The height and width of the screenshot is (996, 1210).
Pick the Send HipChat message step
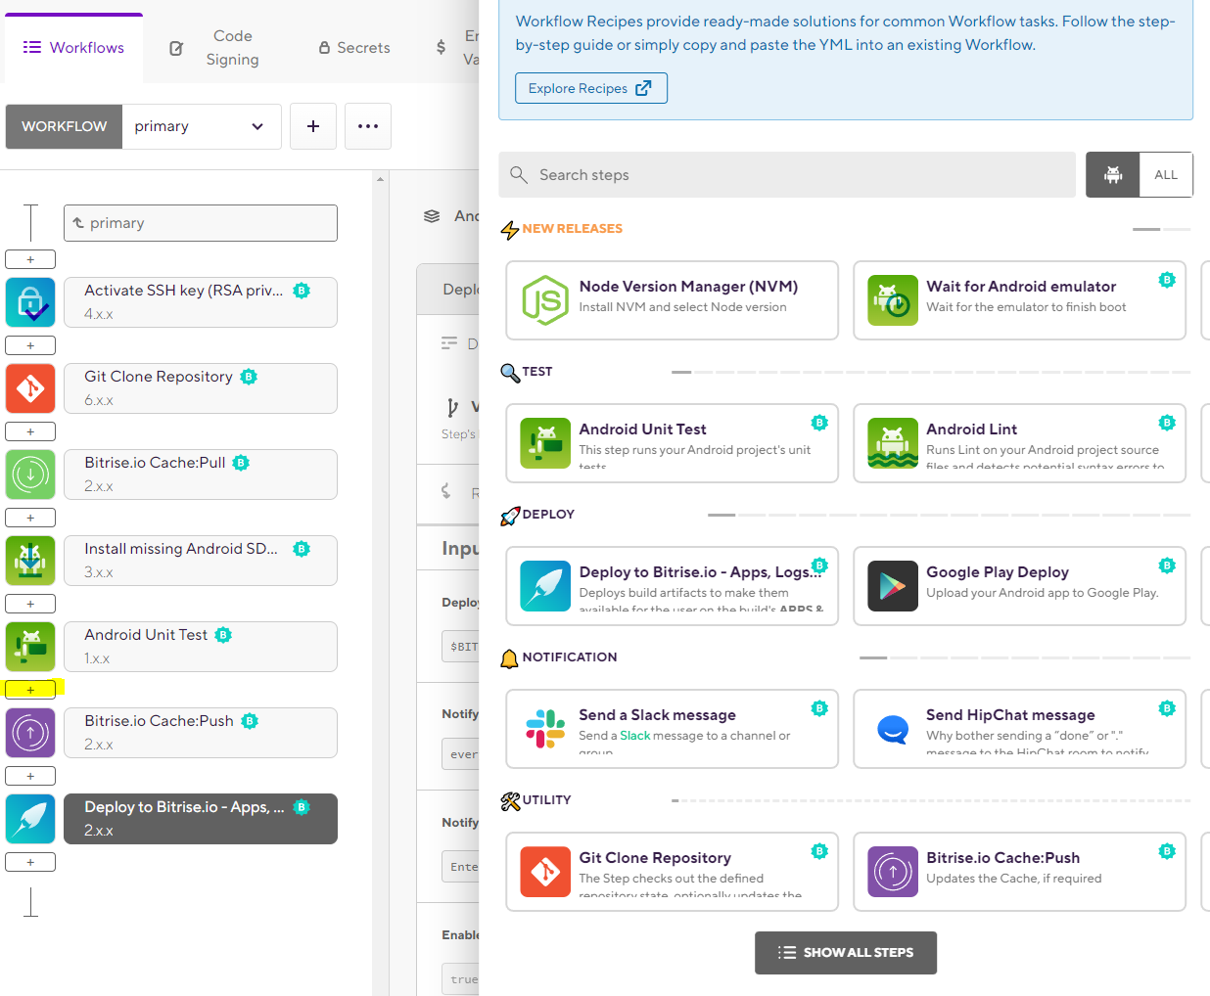pyautogui.click(x=1019, y=729)
